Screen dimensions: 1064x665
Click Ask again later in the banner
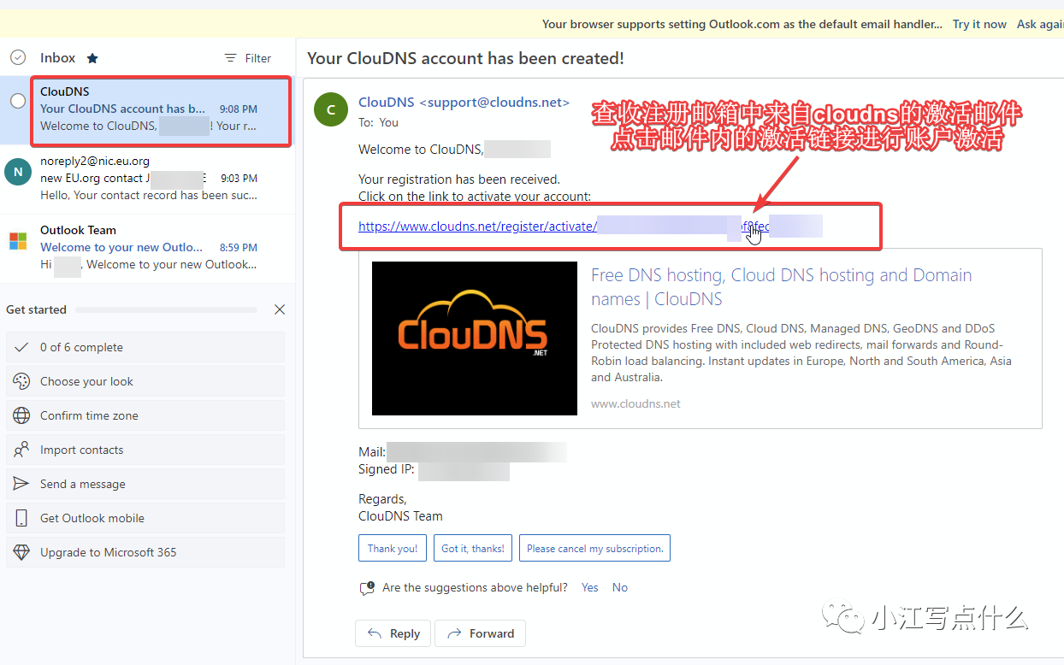(1040, 24)
